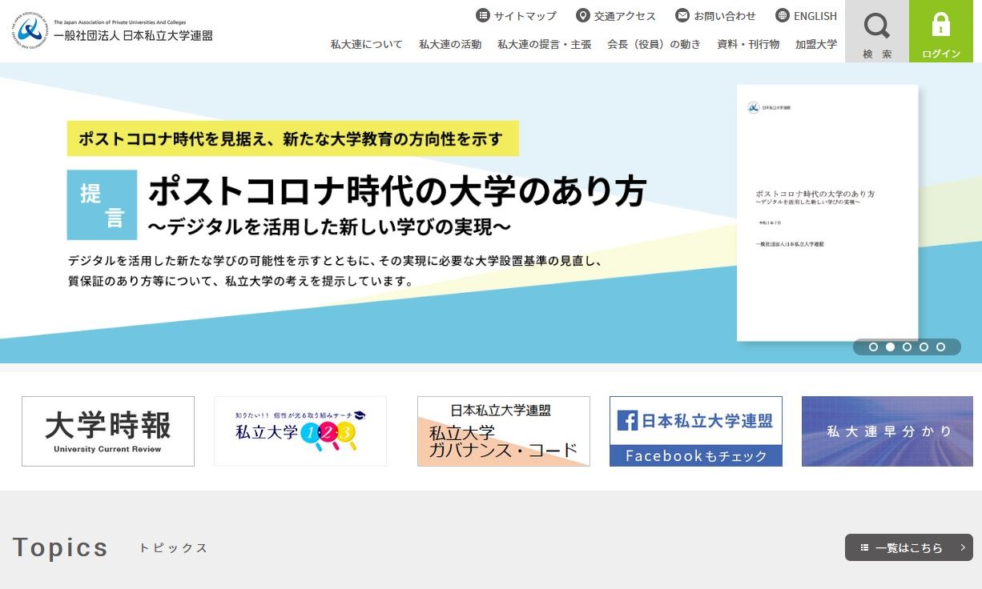The image size is (982, 589).
Task: Open the 検索 magnifying glass search icon
Action: click(x=875, y=26)
